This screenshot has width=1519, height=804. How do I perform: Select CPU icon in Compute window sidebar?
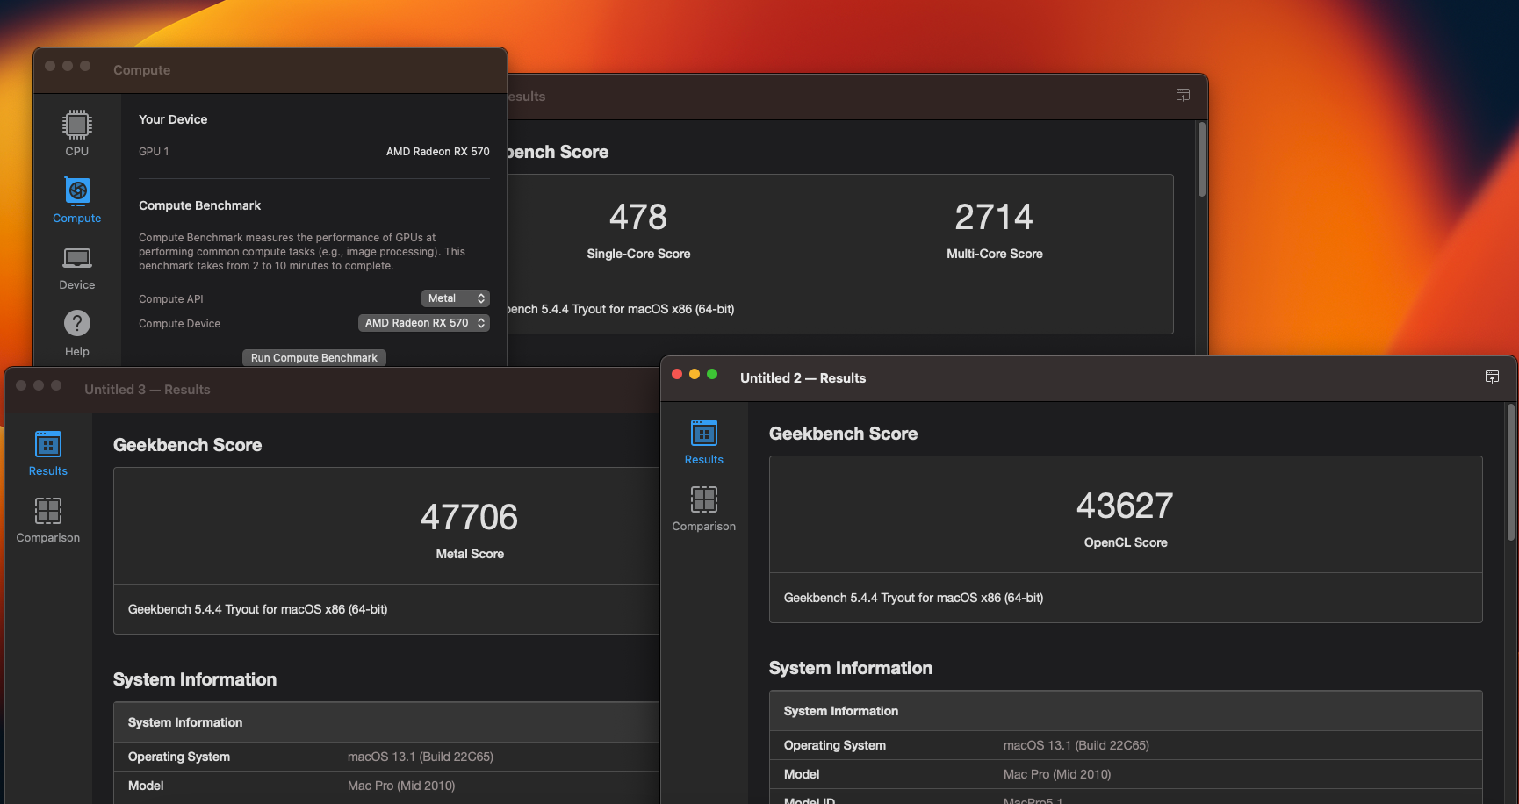click(77, 133)
